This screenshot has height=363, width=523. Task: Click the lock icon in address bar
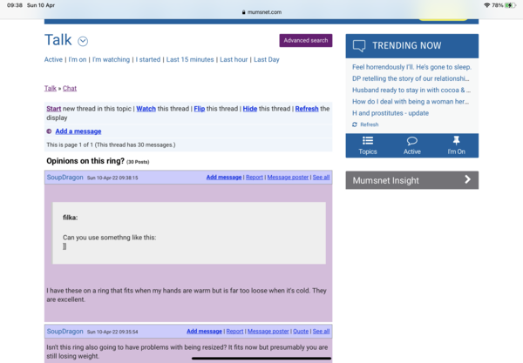(243, 12)
